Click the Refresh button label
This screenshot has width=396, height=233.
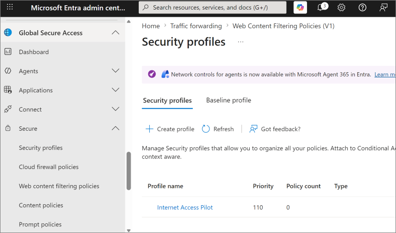pyautogui.click(x=223, y=129)
